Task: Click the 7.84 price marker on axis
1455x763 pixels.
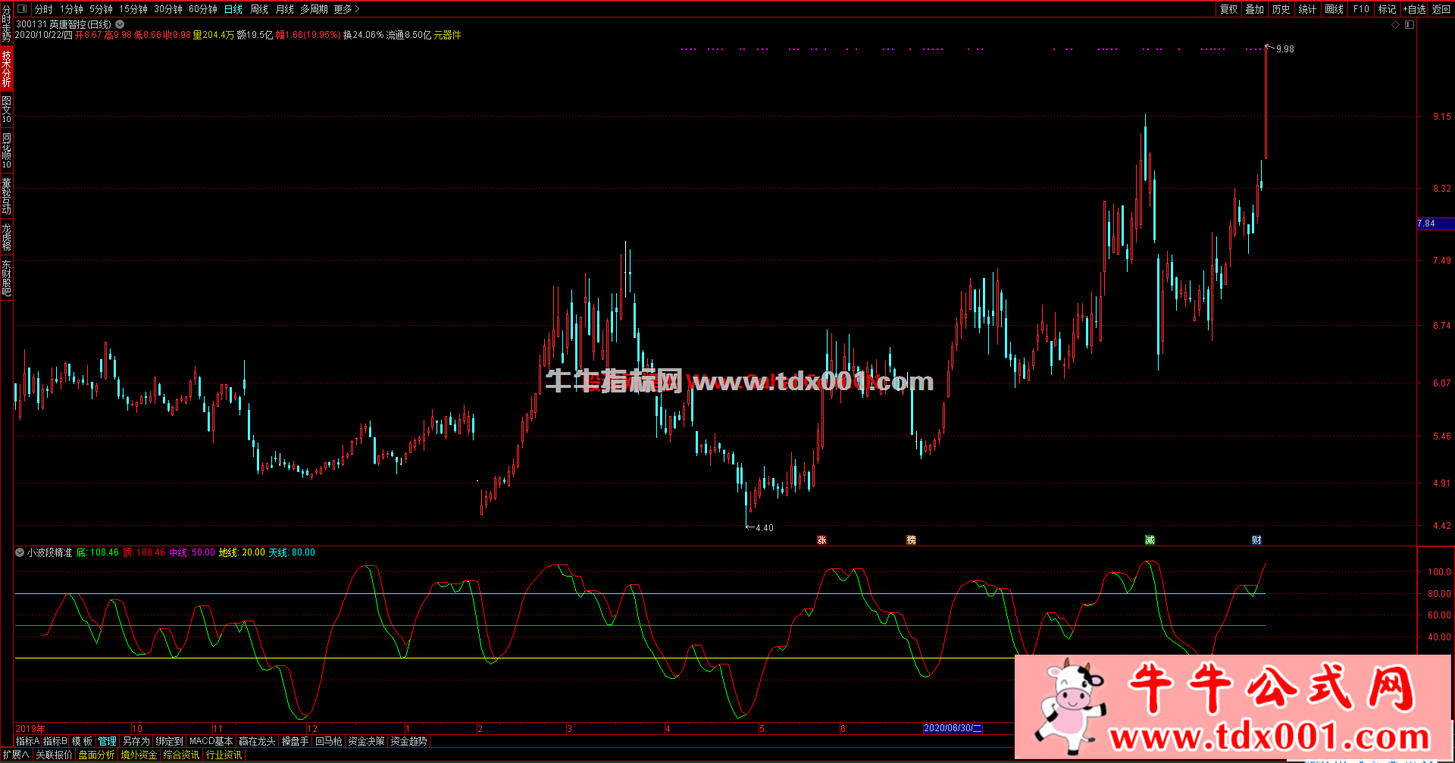Action: pyautogui.click(x=1435, y=224)
